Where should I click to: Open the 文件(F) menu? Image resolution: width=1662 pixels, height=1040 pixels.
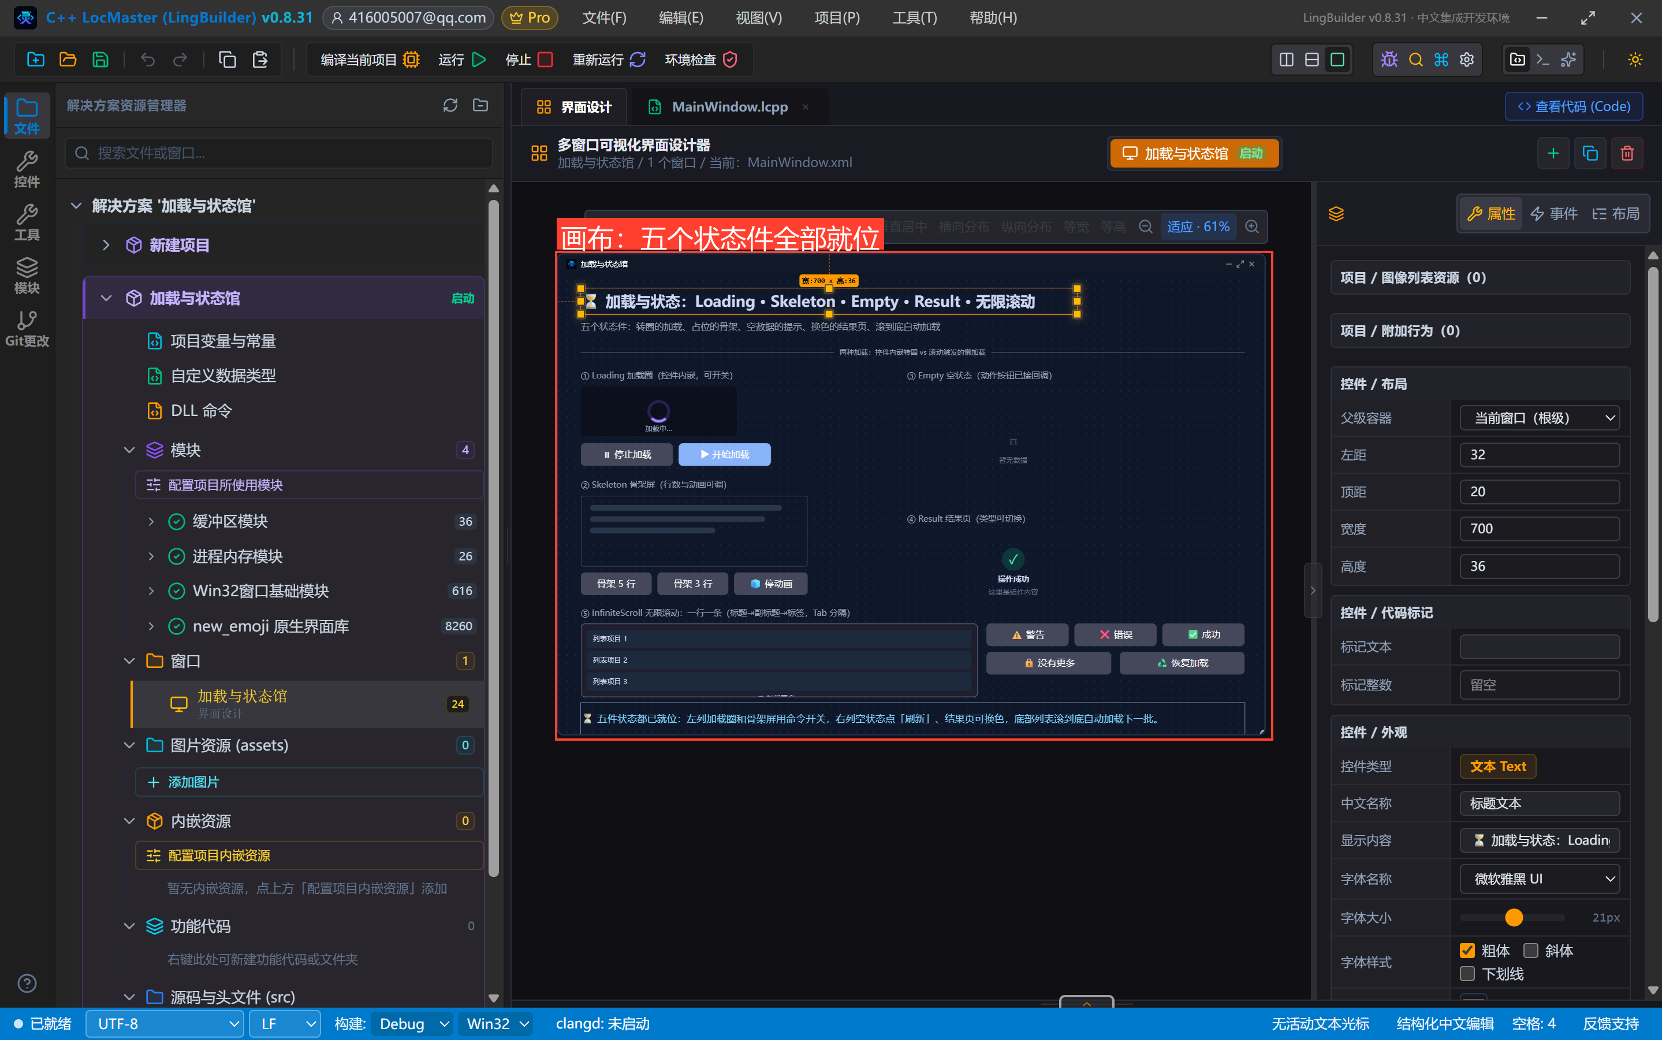604,18
